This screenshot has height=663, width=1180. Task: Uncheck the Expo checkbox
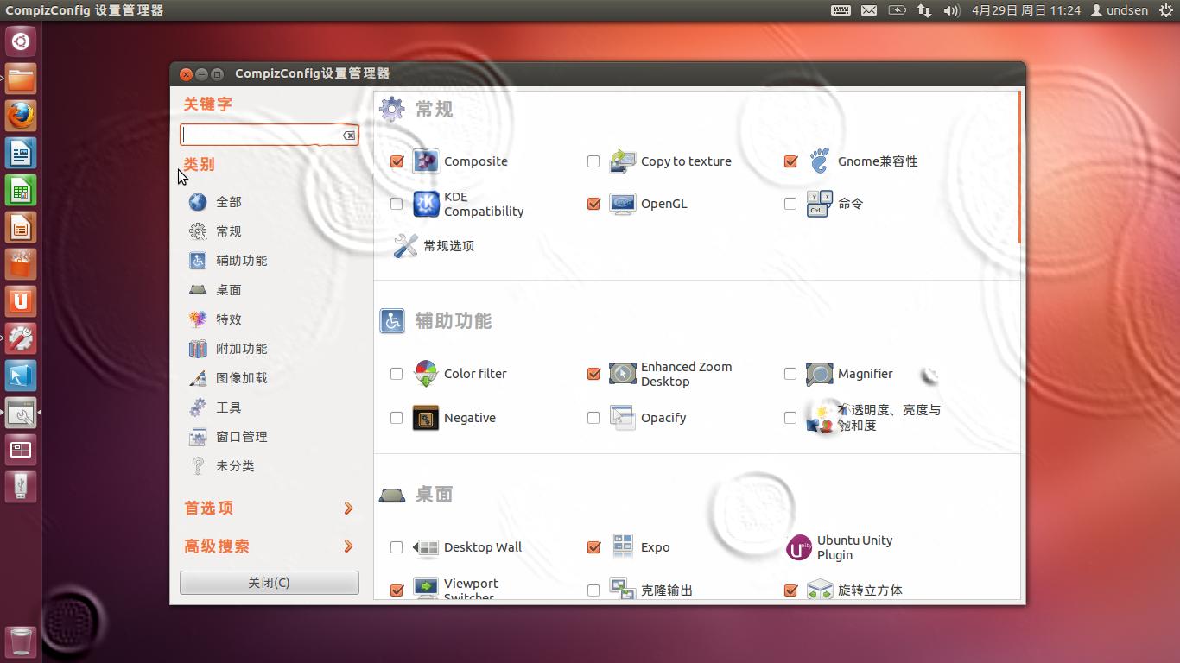click(593, 547)
